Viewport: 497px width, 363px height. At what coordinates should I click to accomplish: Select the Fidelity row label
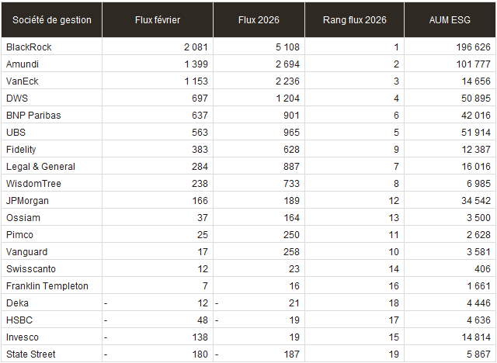21,150
